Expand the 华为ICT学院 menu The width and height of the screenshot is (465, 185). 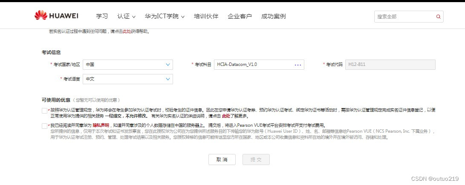(x=165, y=16)
